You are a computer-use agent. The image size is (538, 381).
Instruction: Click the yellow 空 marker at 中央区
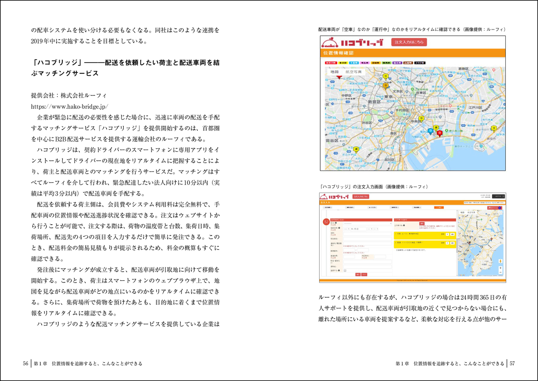(x=421, y=119)
